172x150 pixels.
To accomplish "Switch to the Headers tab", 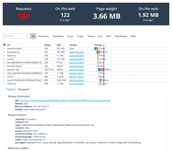I will [11, 90].
